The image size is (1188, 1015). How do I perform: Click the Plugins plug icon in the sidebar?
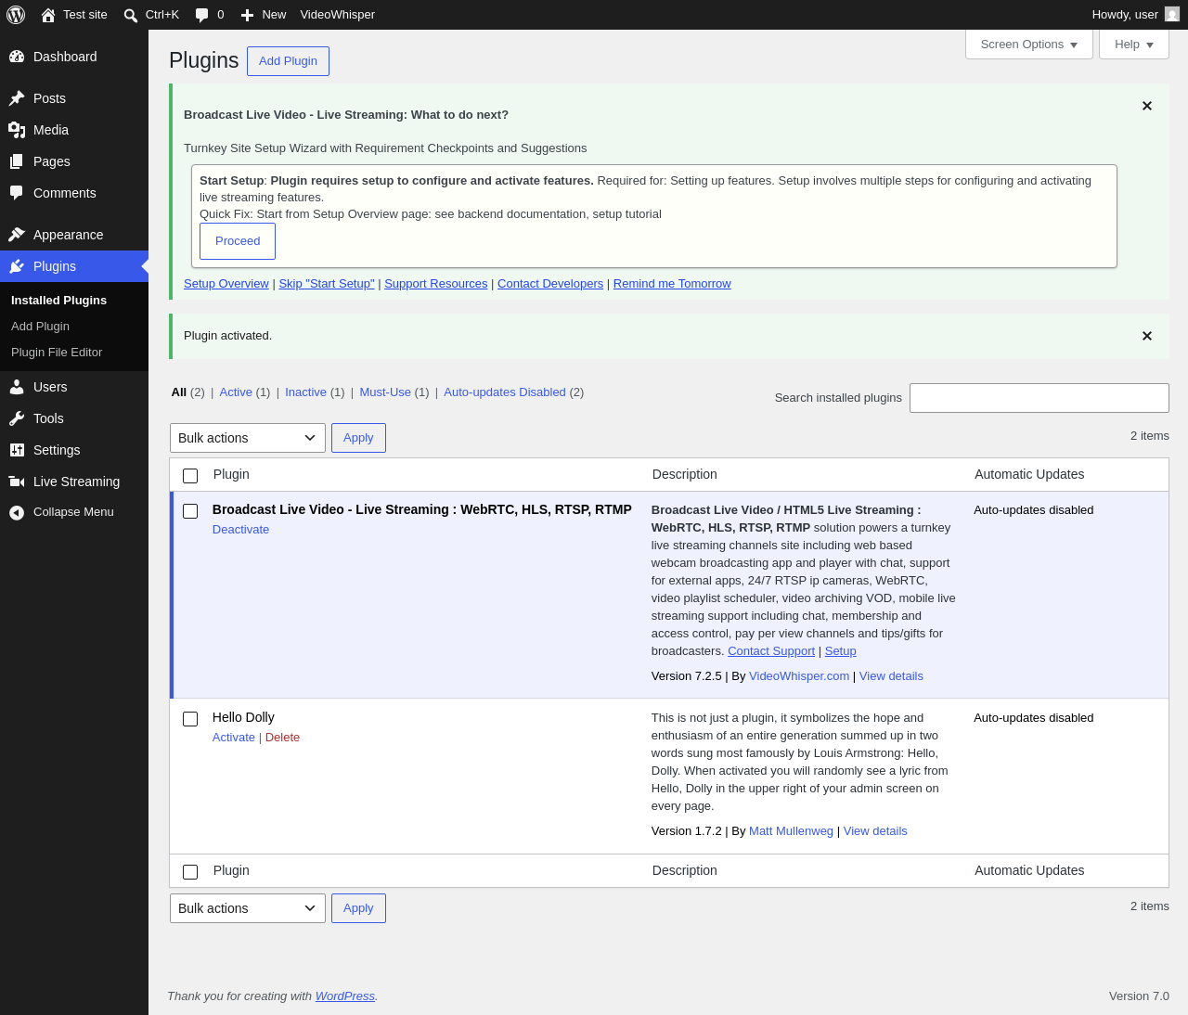click(17, 266)
